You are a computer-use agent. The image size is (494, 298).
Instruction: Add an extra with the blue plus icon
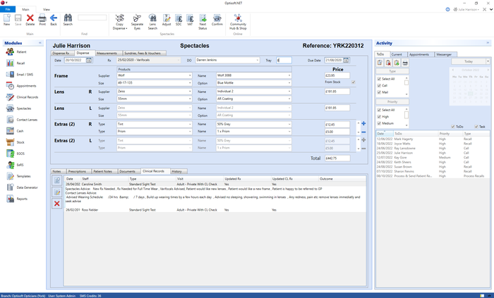tap(363, 123)
